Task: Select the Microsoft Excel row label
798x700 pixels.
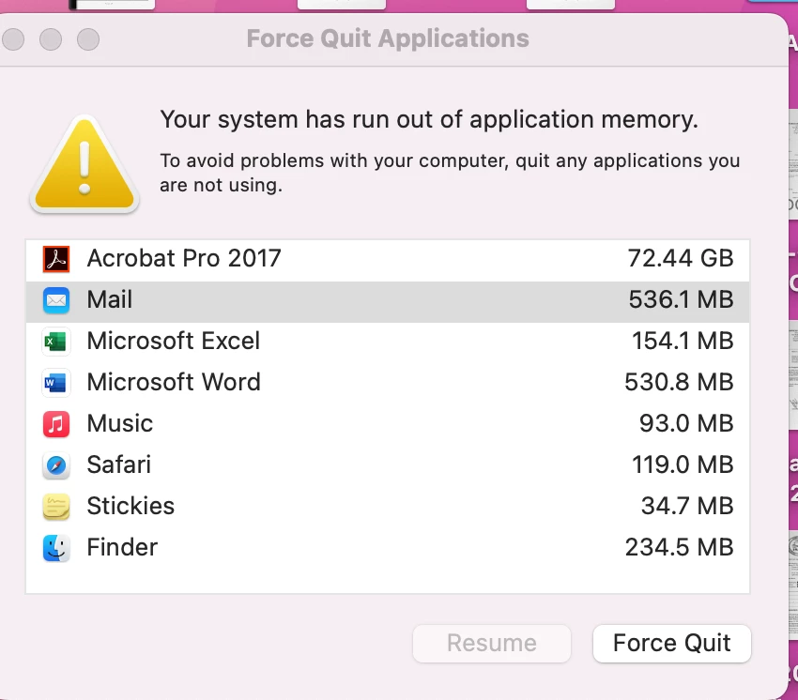Action: click(x=174, y=342)
